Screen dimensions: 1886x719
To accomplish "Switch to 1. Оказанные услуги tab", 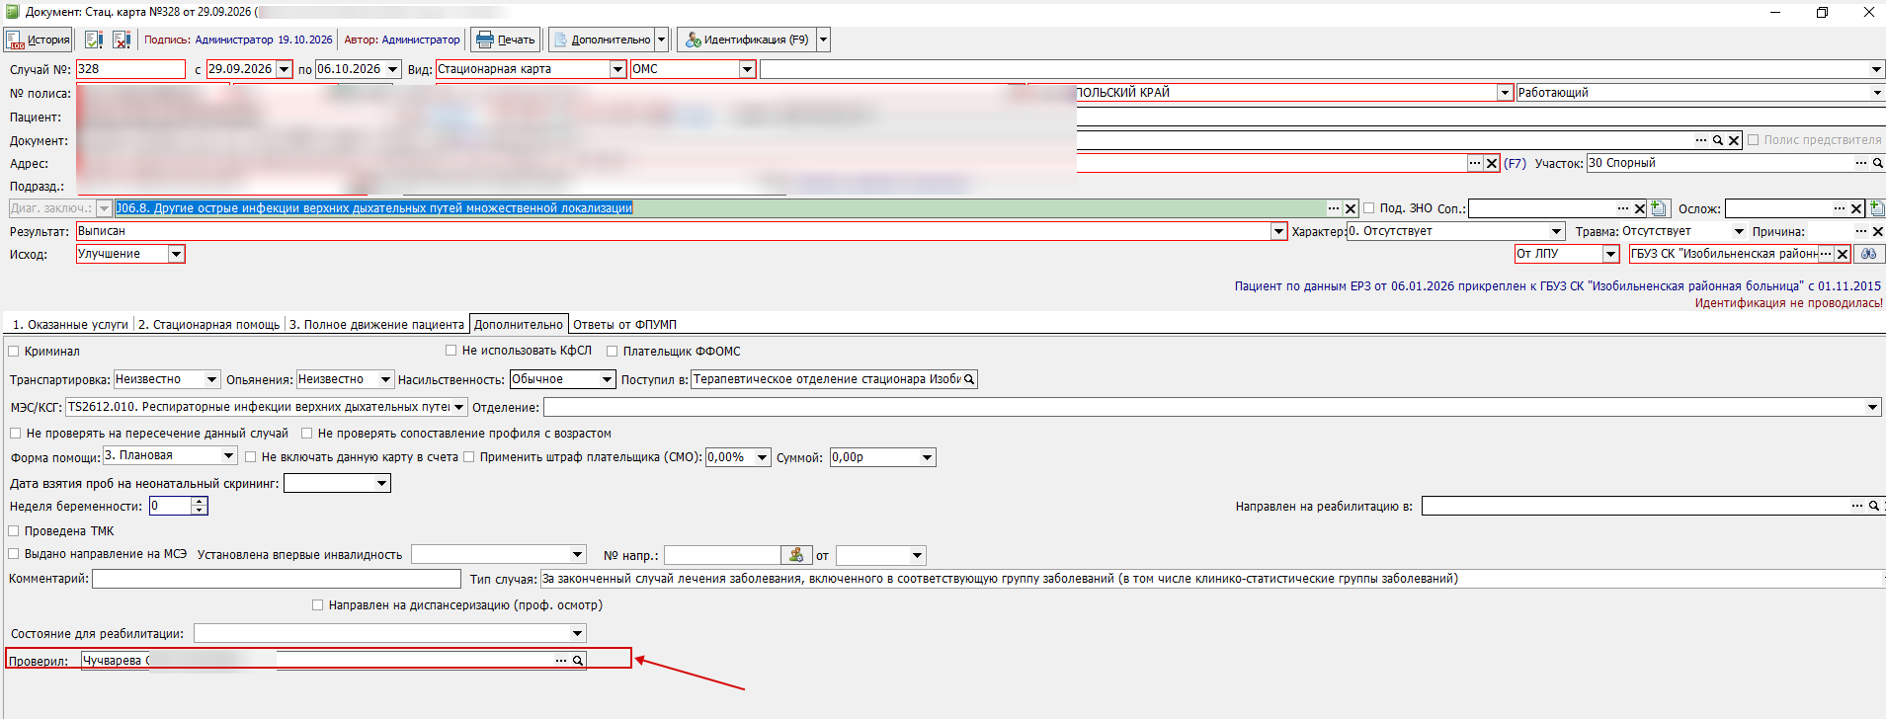I will point(70,324).
